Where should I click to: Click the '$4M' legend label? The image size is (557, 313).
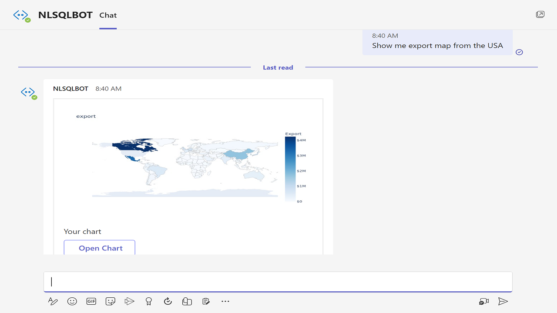301,140
